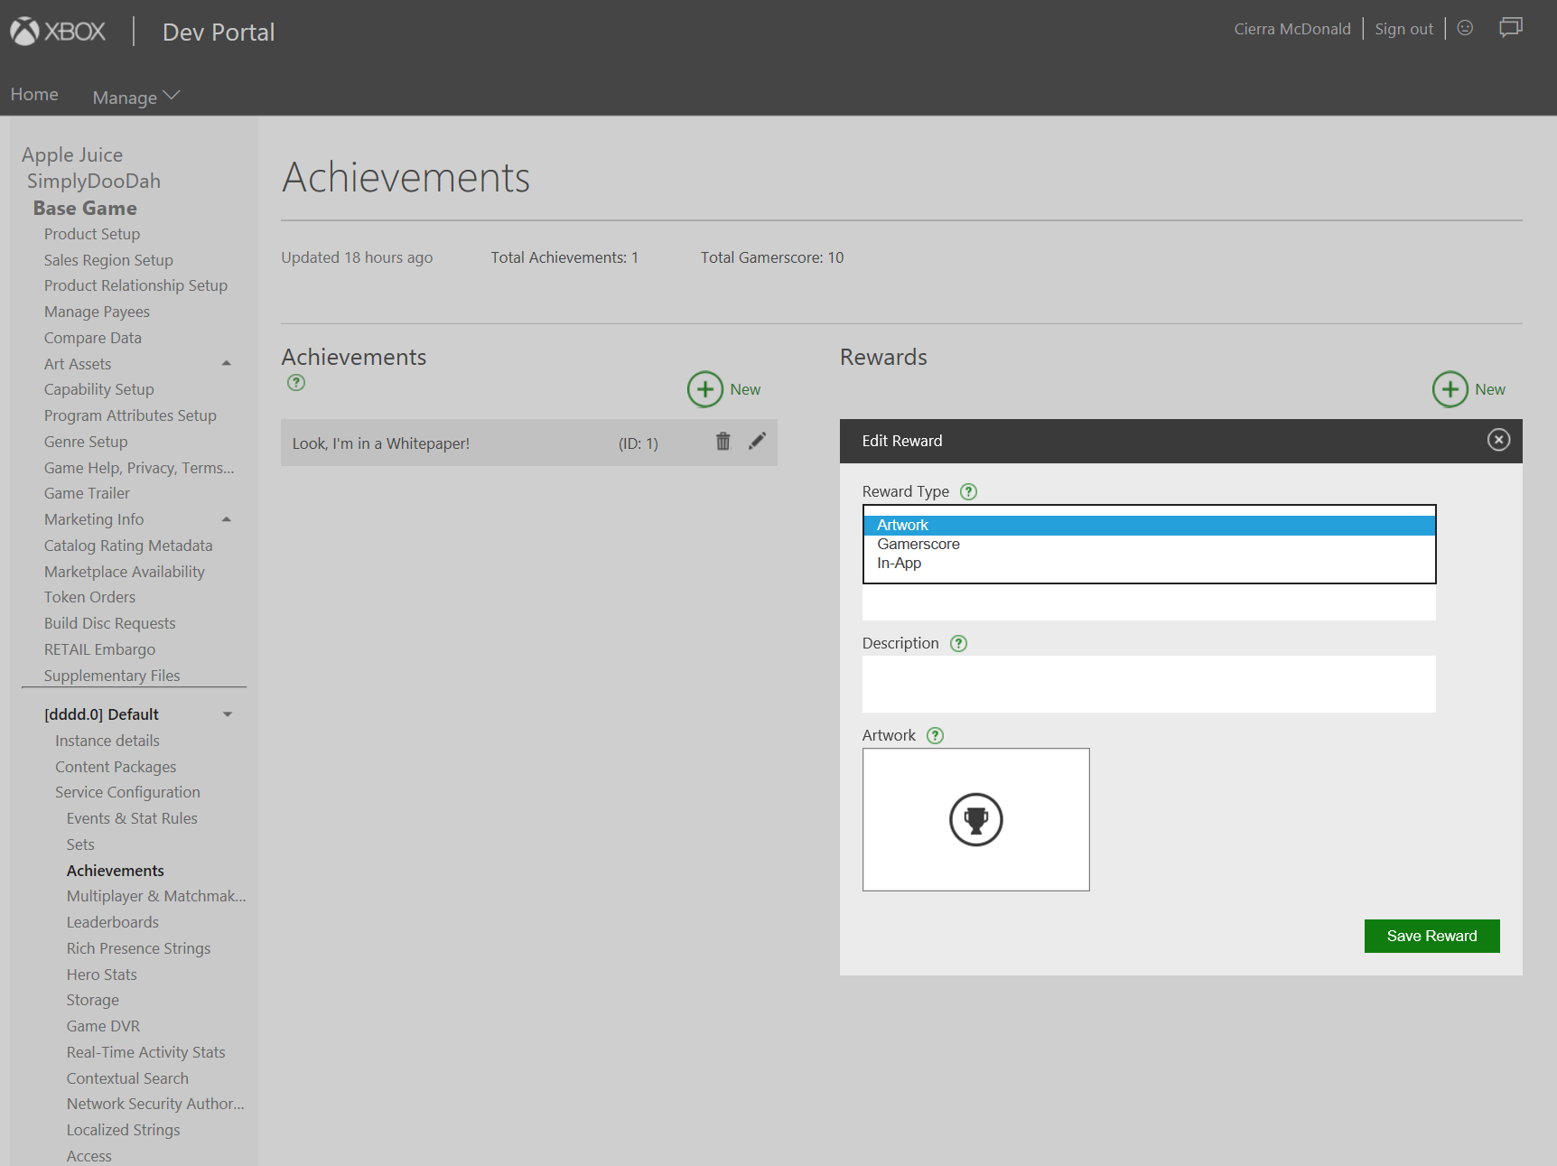Image resolution: width=1557 pixels, height=1166 pixels.
Task: Click the plus icon to add new reward
Action: click(1450, 389)
